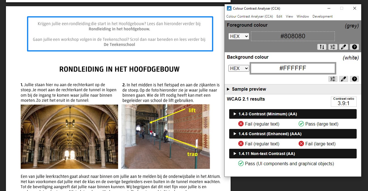368x191 pixels.
Task: Click the CCA app icon in title bar
Action: click(x=229, y=9)
